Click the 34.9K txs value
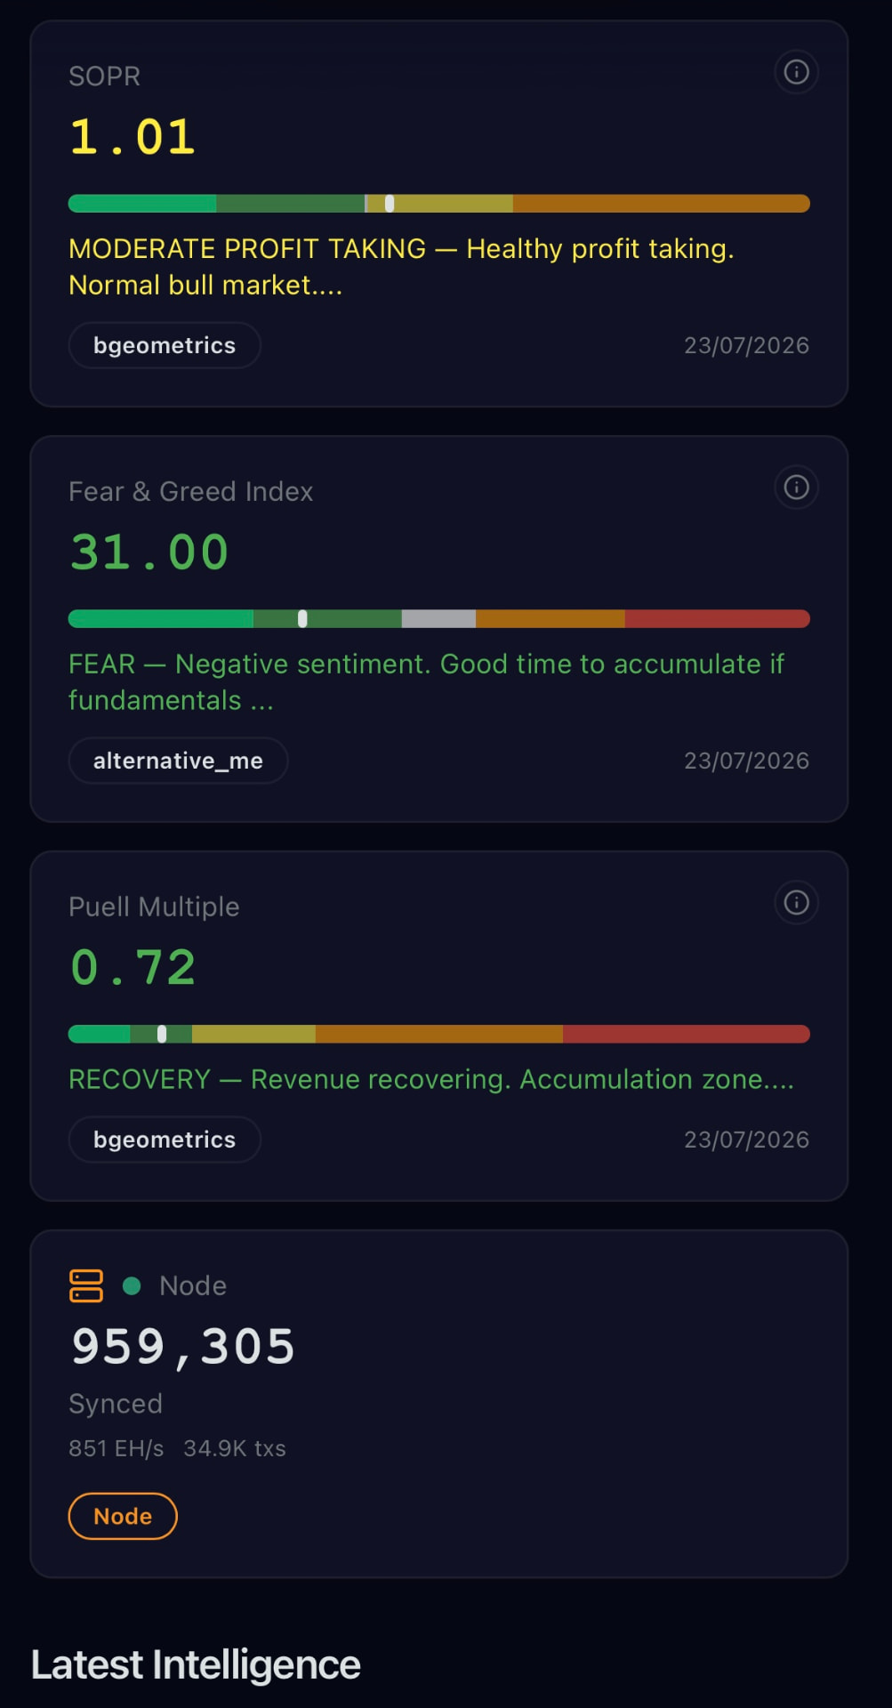The height and width of the screenshot is (1708, 892). 235,1448
